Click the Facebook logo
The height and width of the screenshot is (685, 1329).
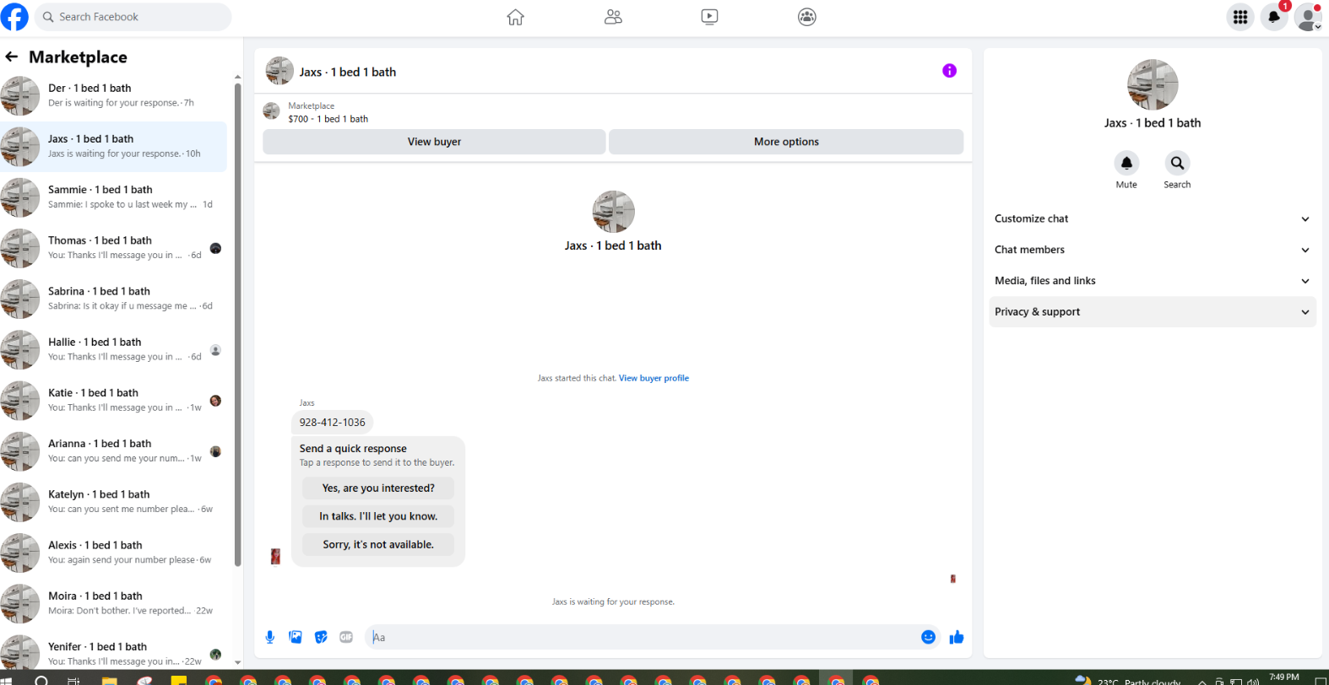[x=14, y=17]
